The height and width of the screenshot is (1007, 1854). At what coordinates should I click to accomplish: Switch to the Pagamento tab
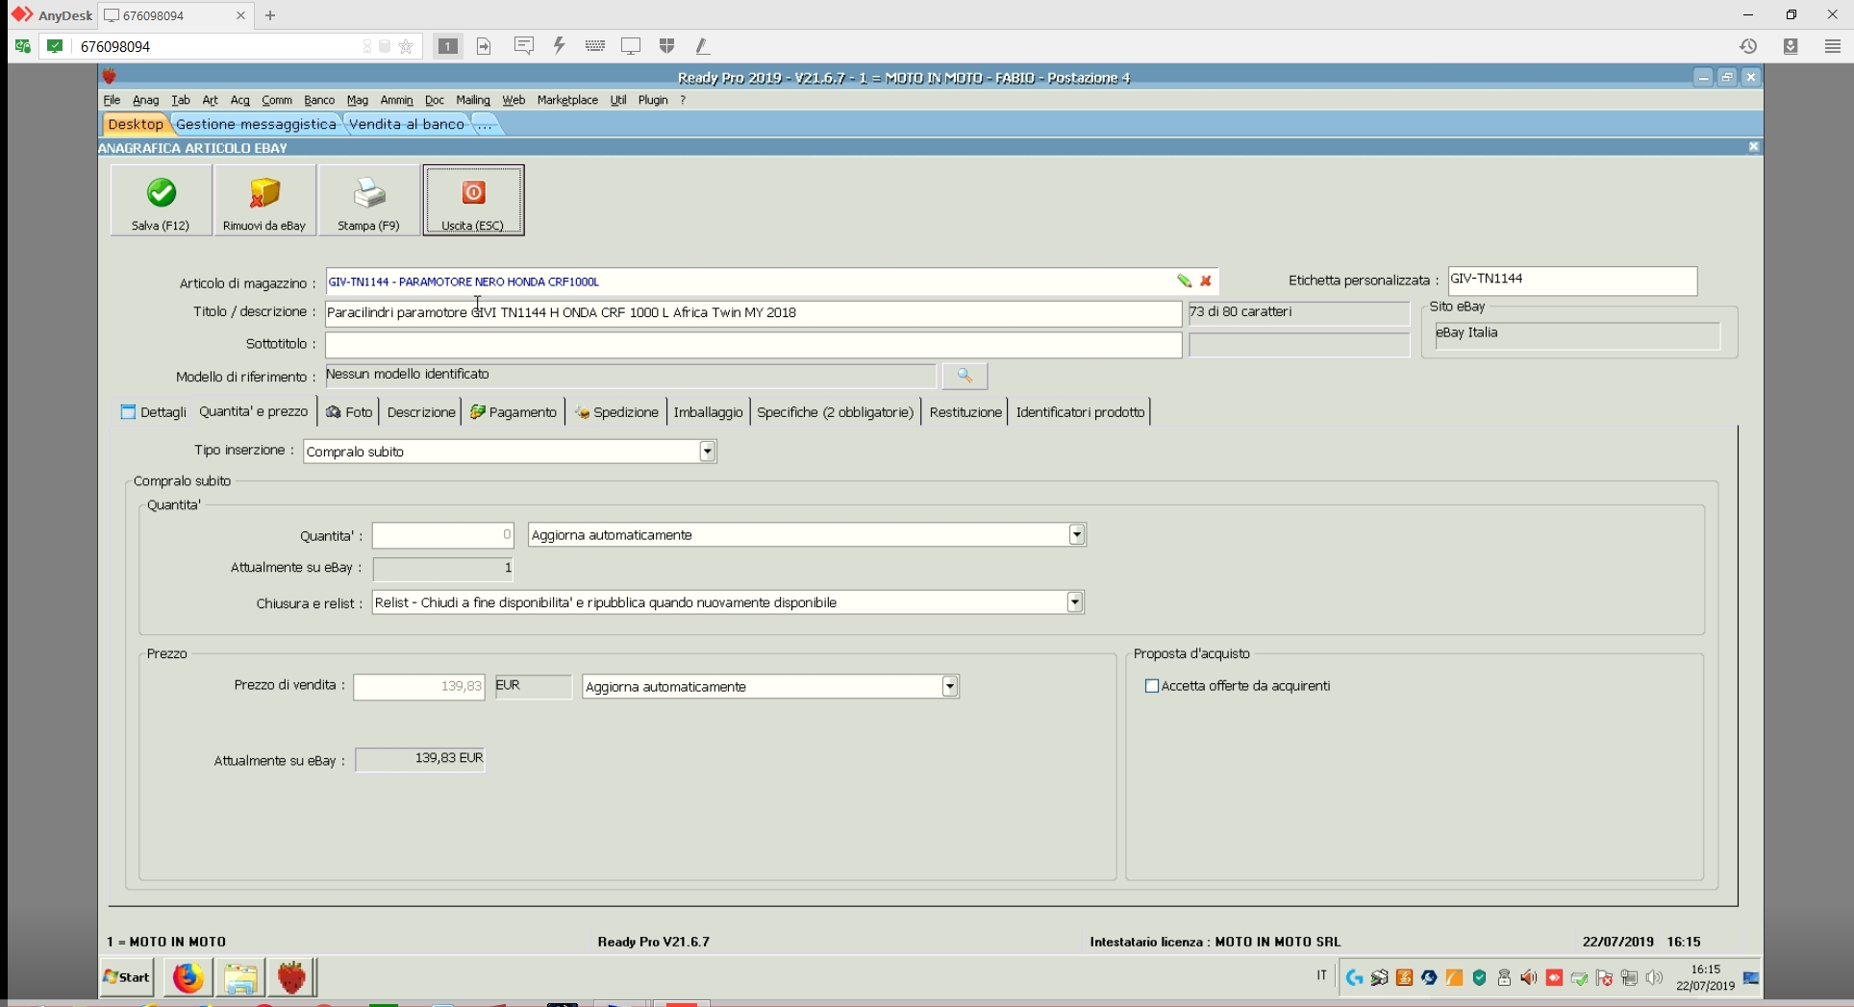pyautogui.click(x=514, y=412)
